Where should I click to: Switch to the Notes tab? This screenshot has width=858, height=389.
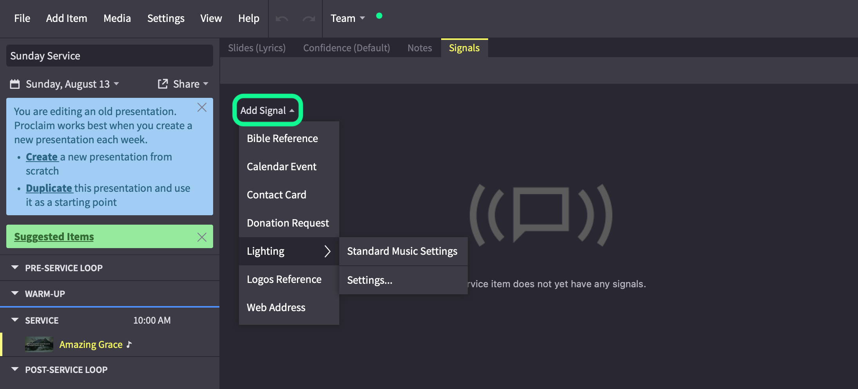(420, 48)
